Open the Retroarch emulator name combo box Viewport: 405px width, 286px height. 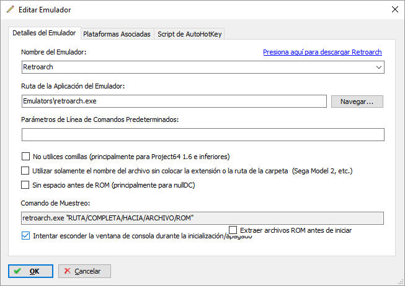pos(203,67)
